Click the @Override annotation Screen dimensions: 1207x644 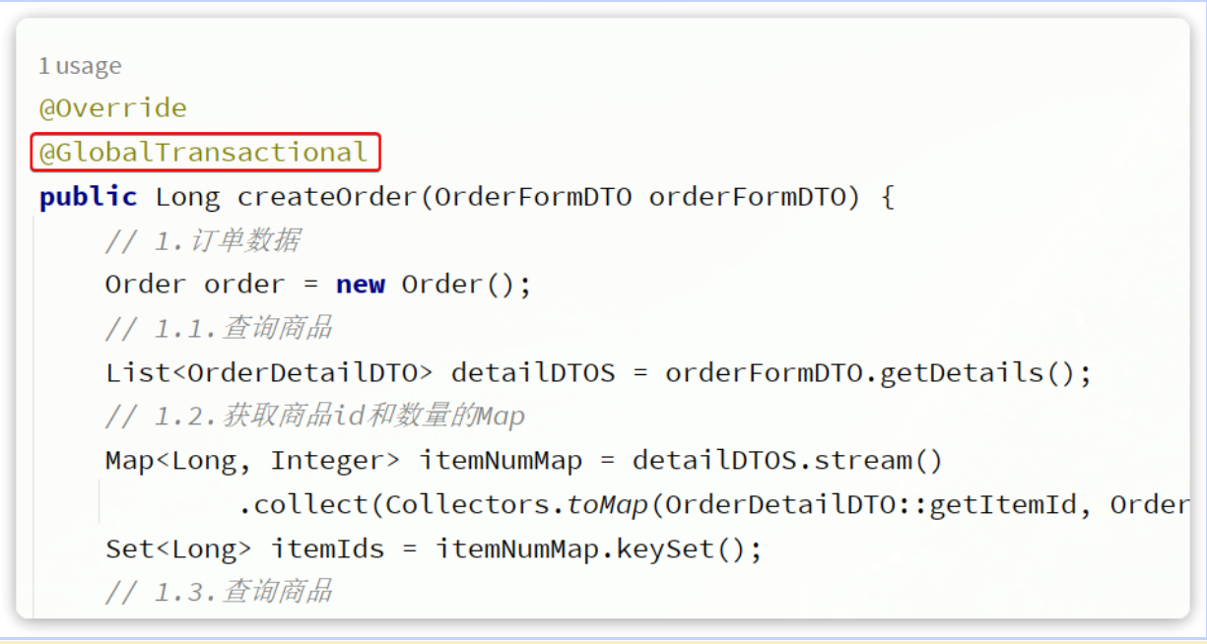click(x=112, y=107)
